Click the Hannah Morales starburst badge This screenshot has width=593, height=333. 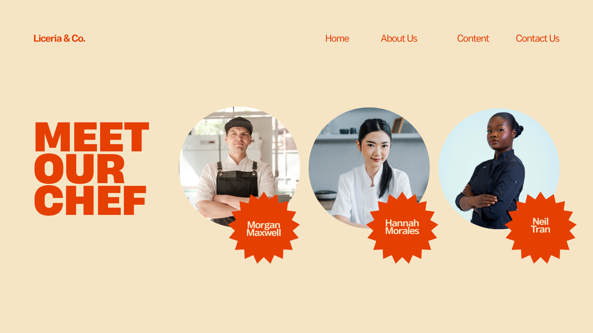(402, 228)
